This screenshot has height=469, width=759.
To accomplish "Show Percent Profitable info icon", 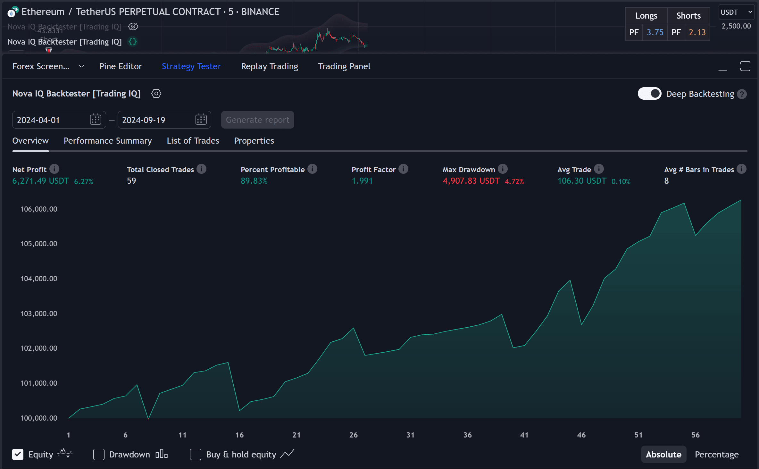I will point(313,169).
